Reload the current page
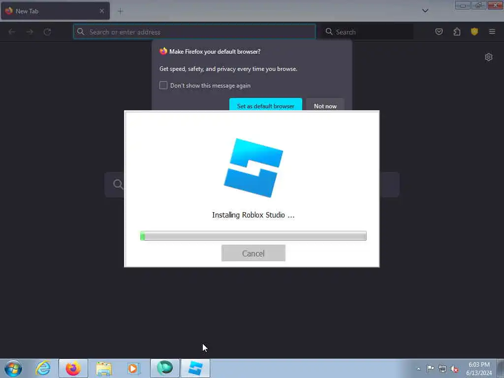Viewport: 504px width, 378px height. (47, 31)
